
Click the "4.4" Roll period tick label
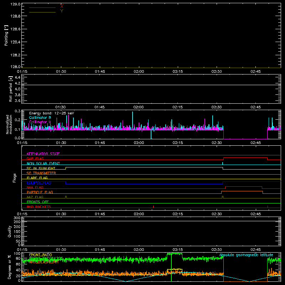[17, 77]
